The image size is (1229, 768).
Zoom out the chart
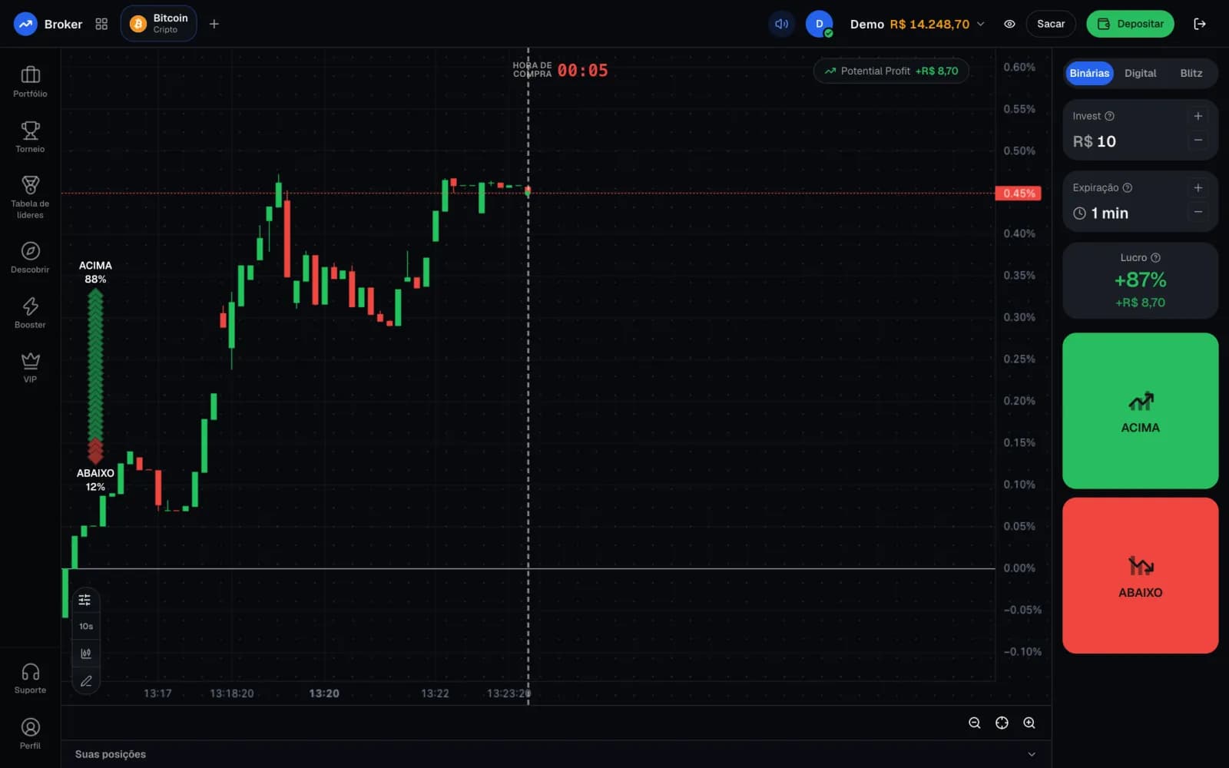click(975, 723)
